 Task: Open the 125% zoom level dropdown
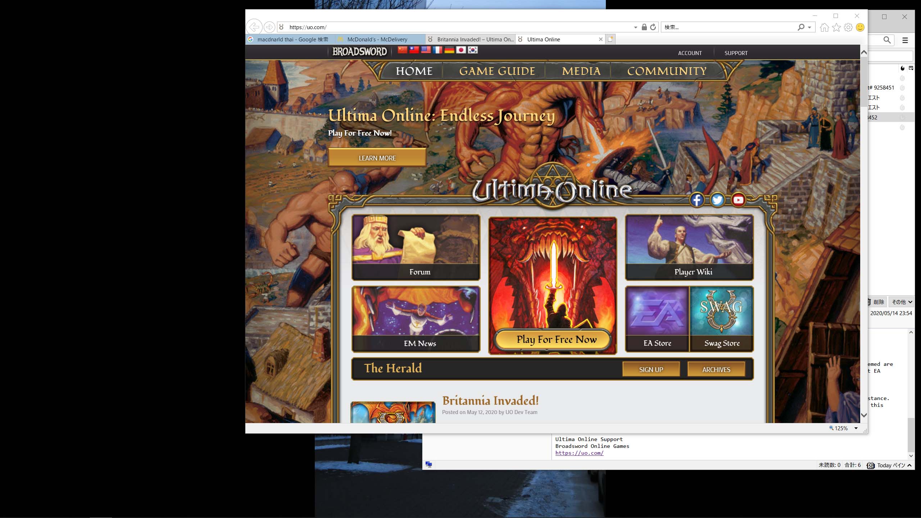point(856,428)
